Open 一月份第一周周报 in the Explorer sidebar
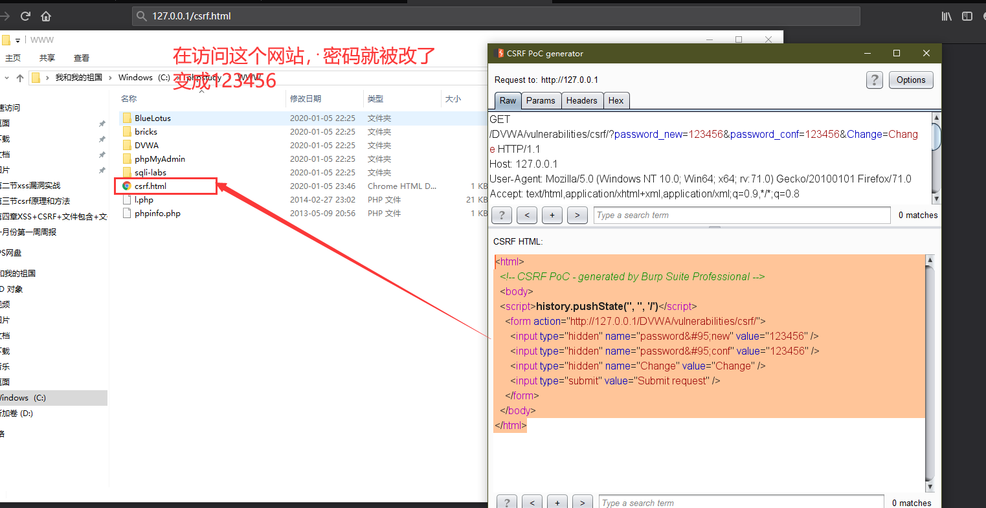The width and height of the screenshot is (986, 508). click(x=28, y=232)
